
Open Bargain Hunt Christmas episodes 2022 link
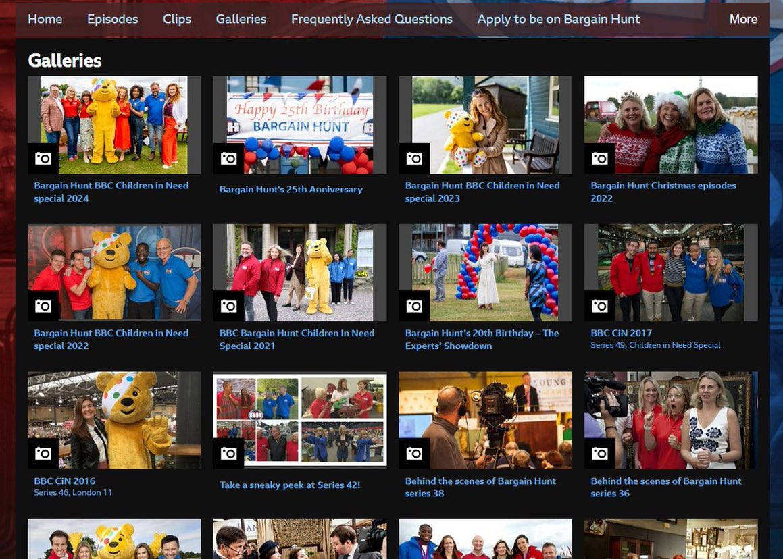[663, 192]
